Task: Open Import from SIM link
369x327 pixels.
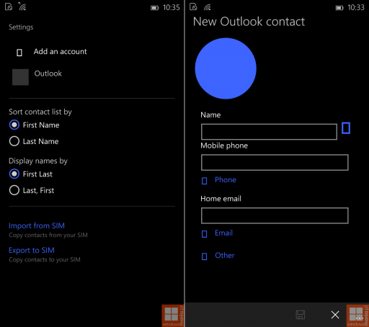Action: click(x=37, y=225)
